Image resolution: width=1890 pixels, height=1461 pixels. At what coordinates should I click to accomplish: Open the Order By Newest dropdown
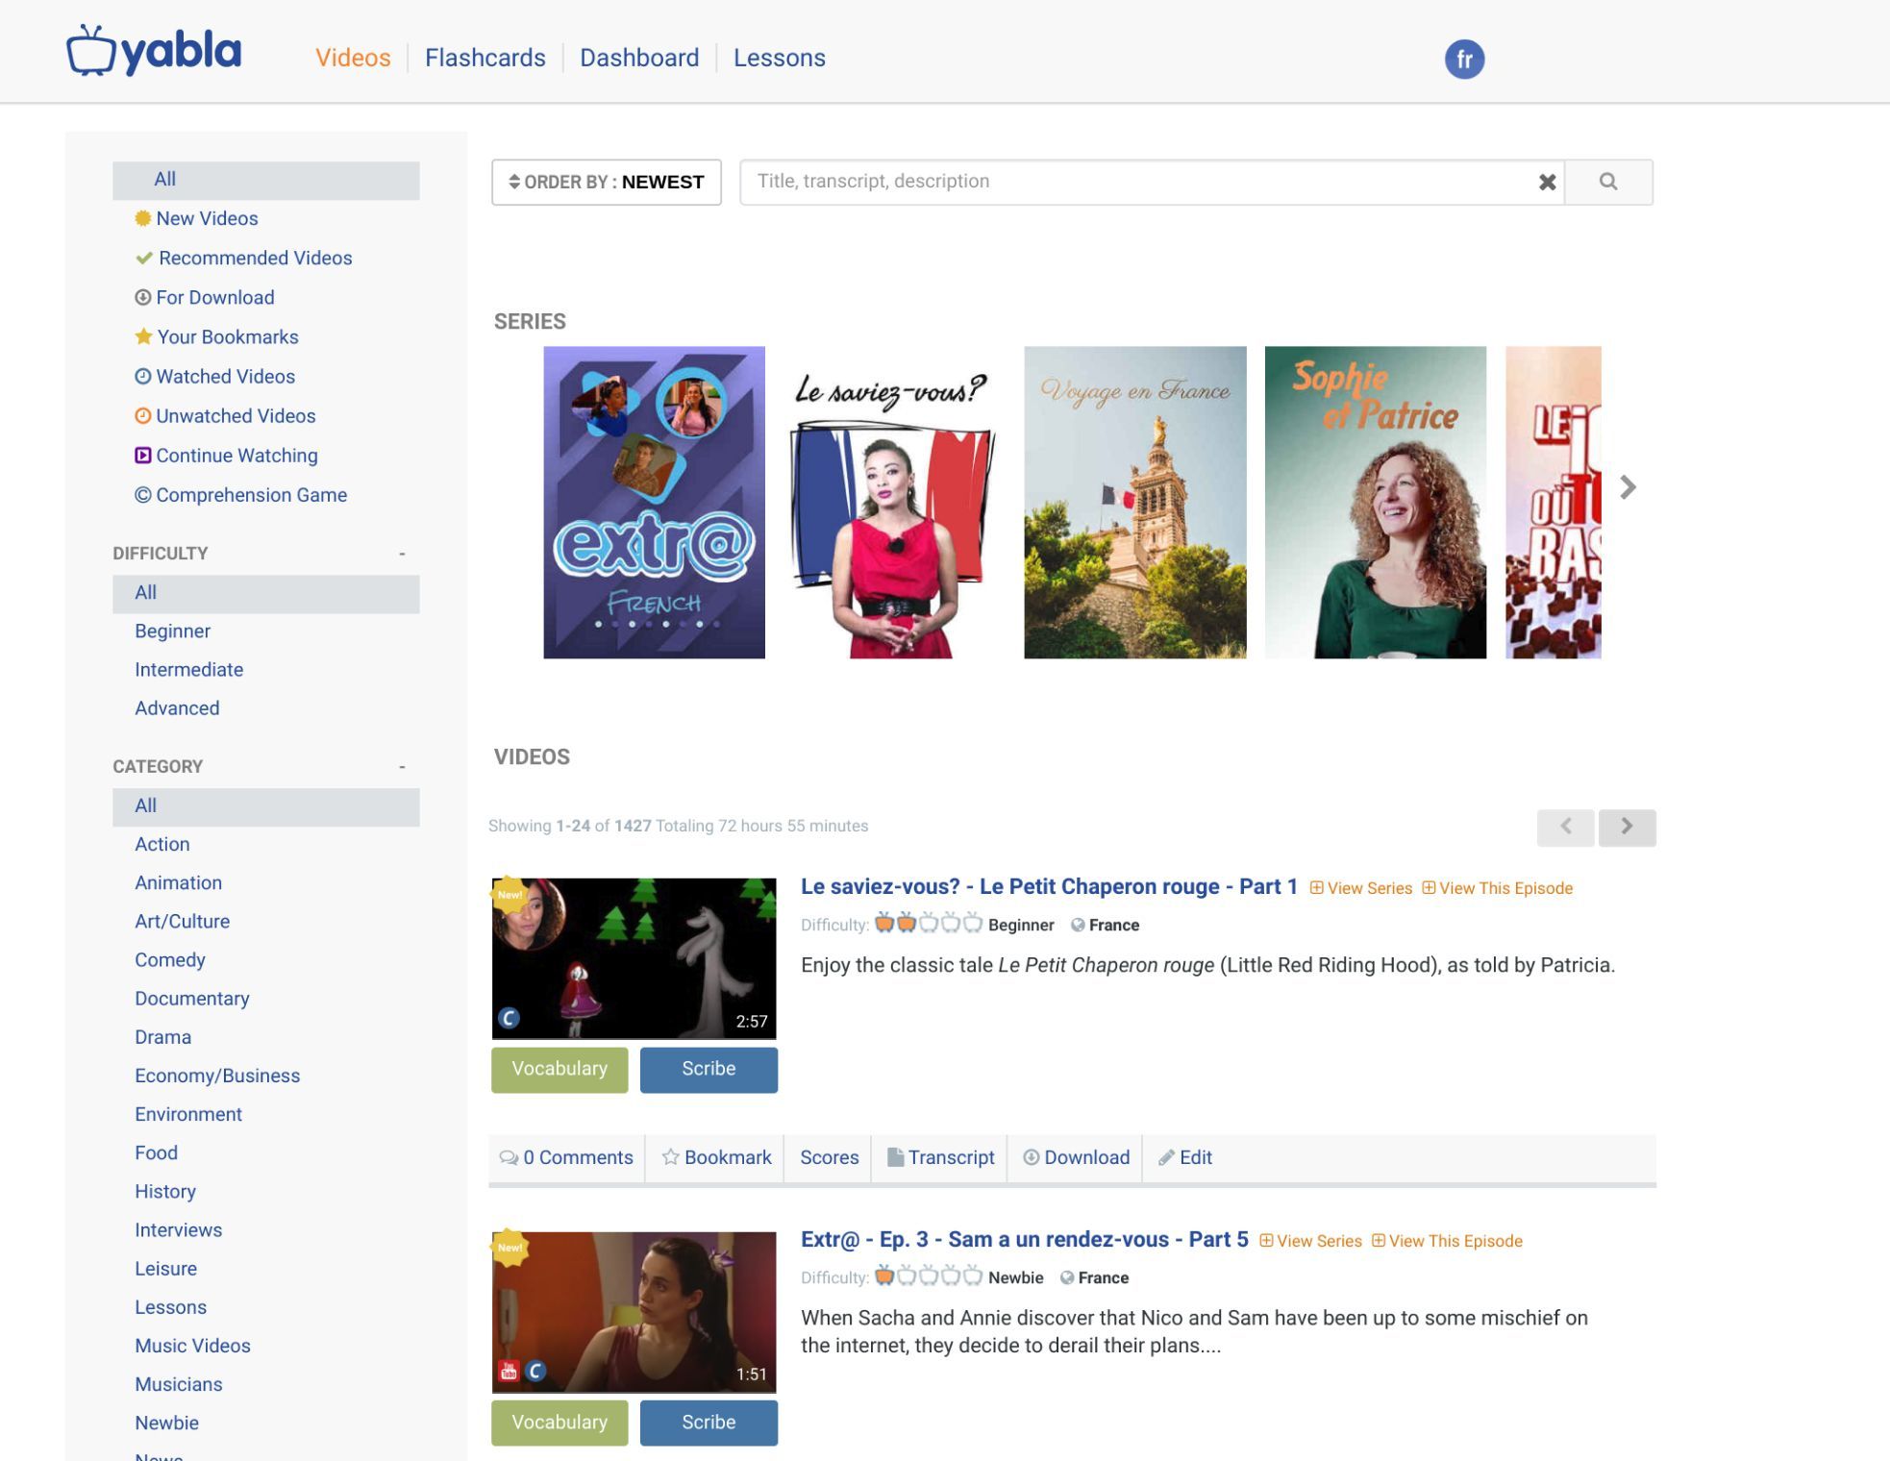tap(607, 182)
